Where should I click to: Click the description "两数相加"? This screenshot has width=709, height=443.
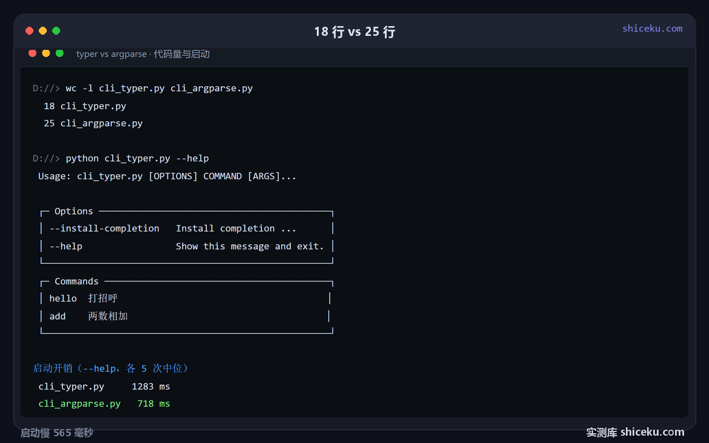pos(108,317)
